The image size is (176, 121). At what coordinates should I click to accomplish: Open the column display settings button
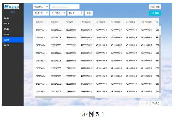(x=155, y=7)
